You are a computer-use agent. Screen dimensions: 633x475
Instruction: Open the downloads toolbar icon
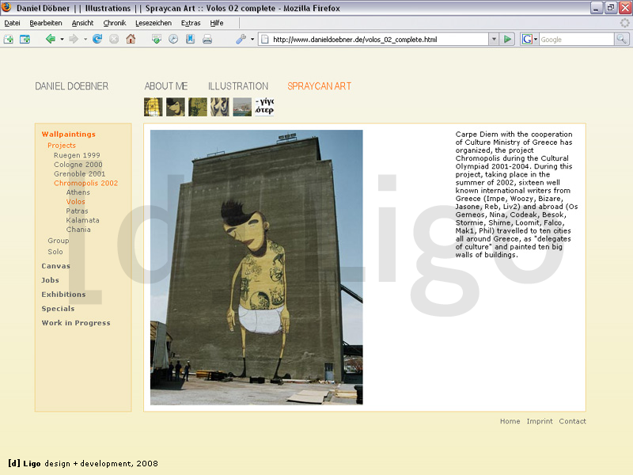(156, 39)
